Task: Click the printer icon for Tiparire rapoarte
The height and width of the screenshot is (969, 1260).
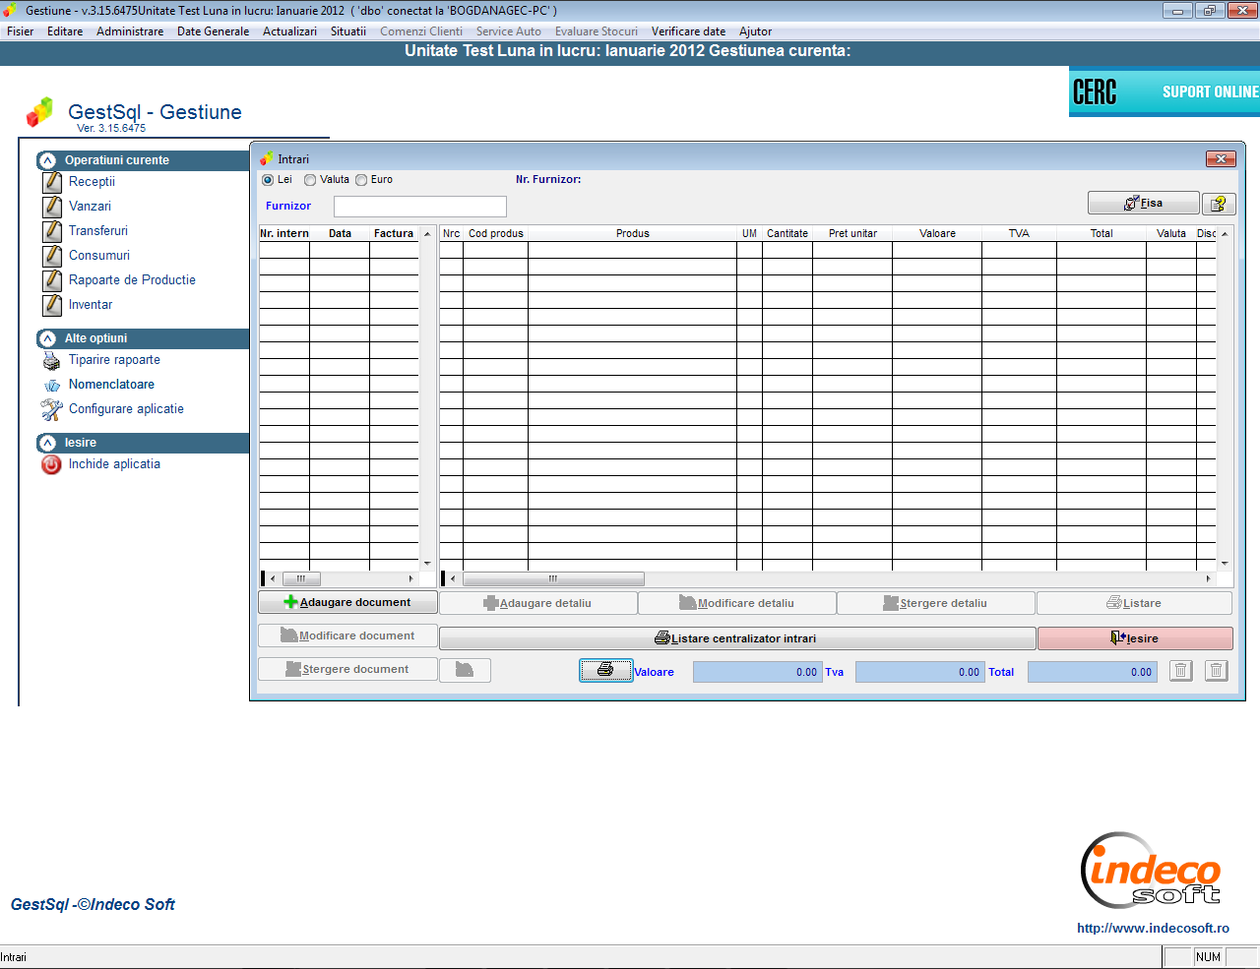Action: pos(52,361)
